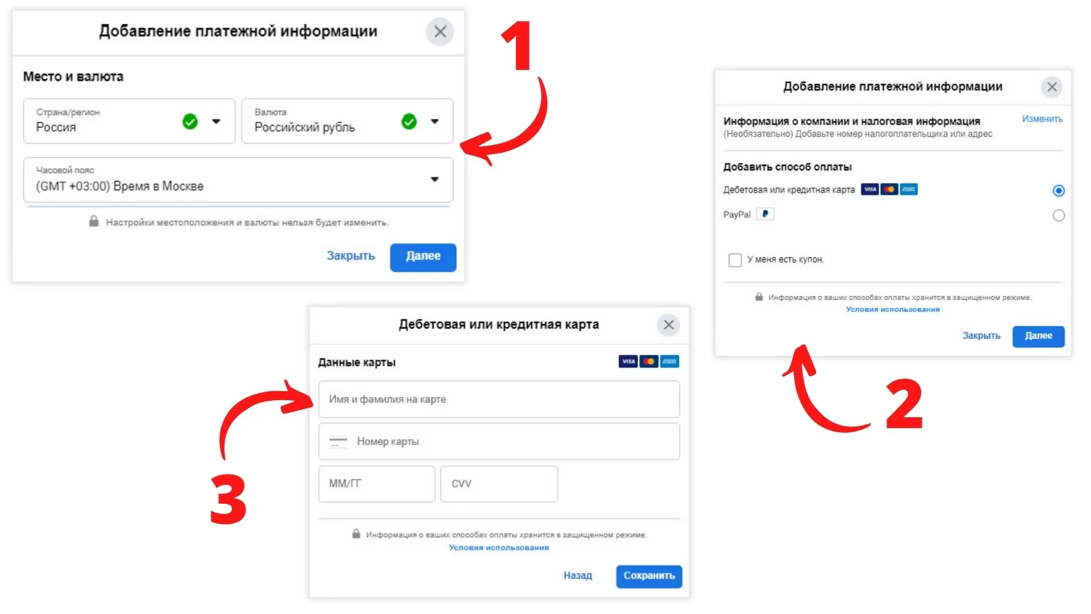Click the cardholder name input field
Viewport: 1091px width, 614px height.
(499, 399)
